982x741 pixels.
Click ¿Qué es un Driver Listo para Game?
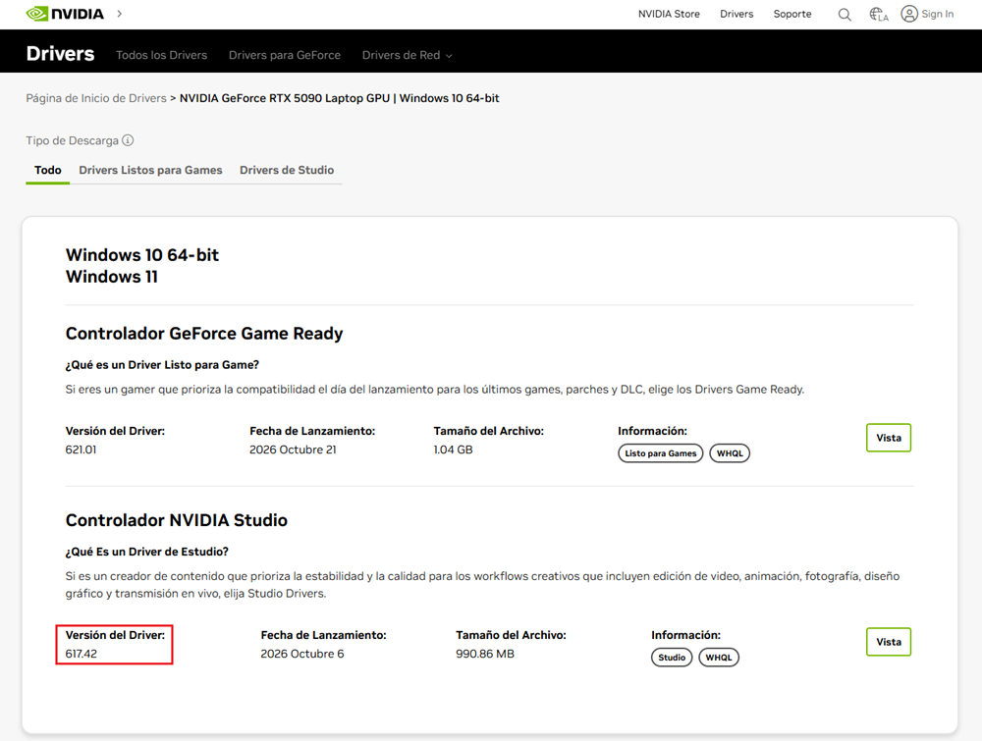click(162, 365)
